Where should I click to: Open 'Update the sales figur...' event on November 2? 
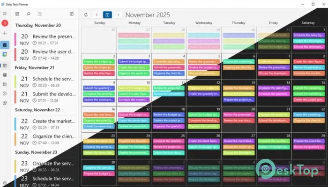99,73
